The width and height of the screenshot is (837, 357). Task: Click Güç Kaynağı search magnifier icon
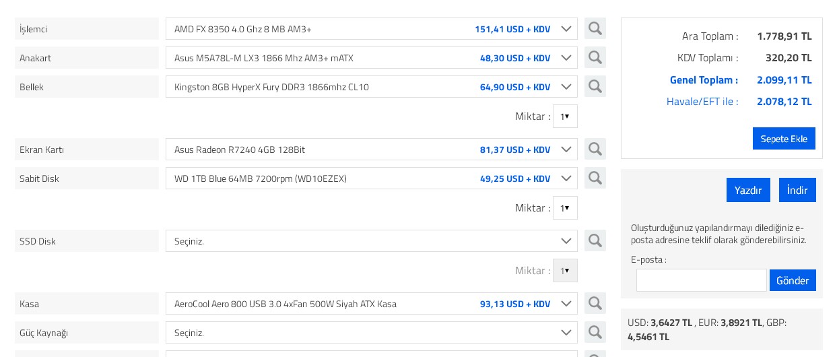coord(595,332)
